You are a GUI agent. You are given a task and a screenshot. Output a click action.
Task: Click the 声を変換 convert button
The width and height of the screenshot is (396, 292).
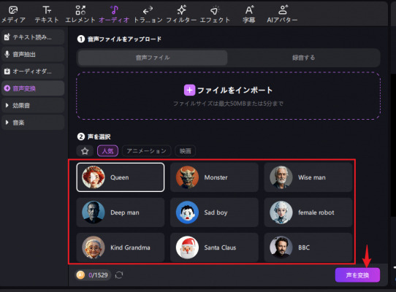coord(357,274)
